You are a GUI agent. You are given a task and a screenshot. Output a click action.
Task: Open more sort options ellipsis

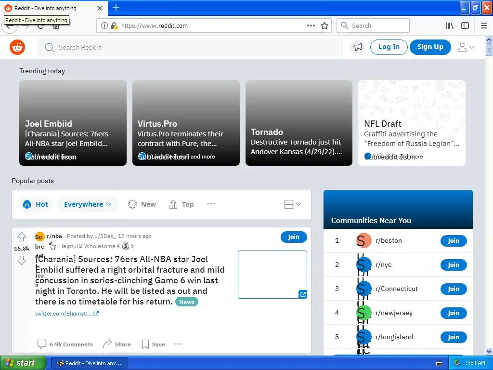[x=211, y=204]
